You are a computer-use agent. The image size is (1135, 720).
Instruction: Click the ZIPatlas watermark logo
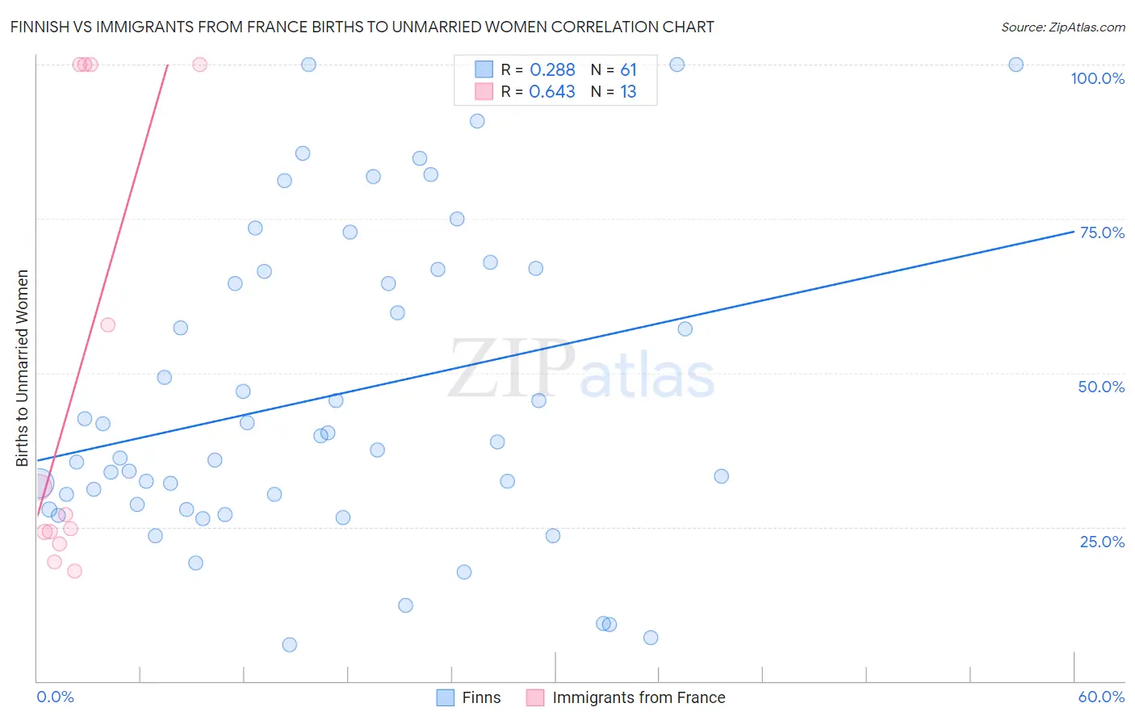tap(581, 370)
